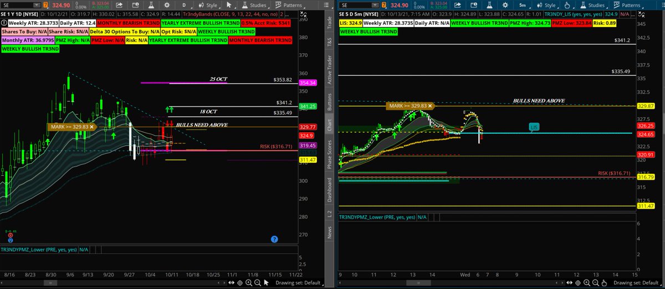Select the pointer cursor tool under the left chart

click(267, 283)
